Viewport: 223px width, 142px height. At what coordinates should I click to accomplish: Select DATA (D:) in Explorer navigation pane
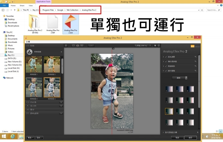click(x=12, y=58)
